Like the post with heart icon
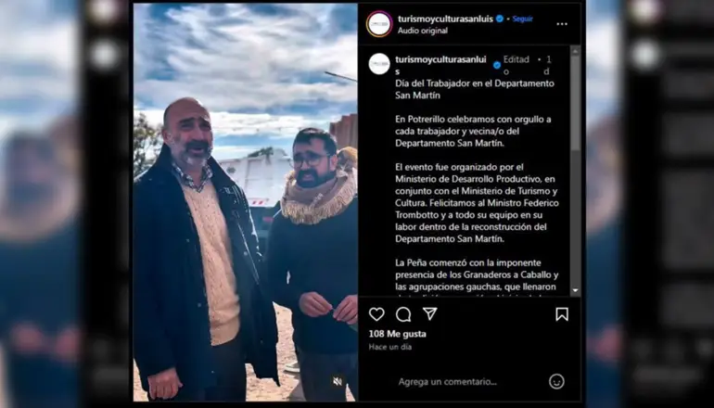Image resolution: width=714 pixels, height=408 pixels. 376,314
